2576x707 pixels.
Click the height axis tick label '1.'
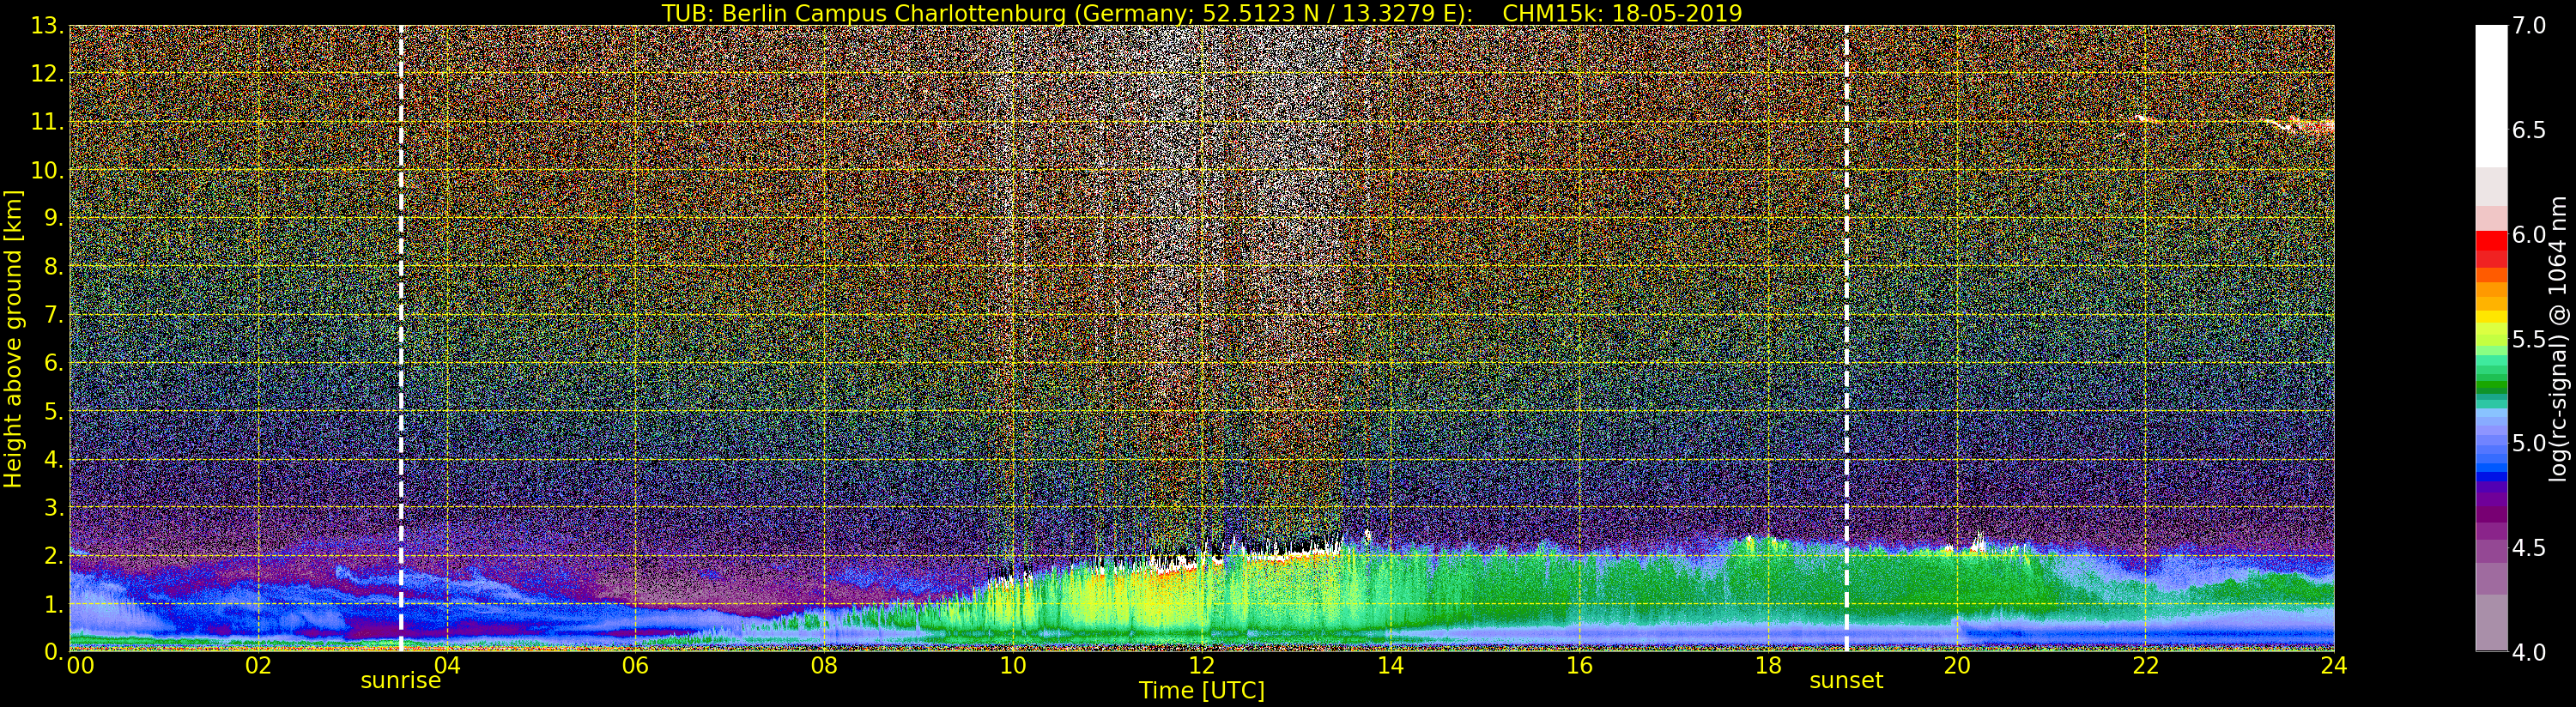[x=53, y=604]
